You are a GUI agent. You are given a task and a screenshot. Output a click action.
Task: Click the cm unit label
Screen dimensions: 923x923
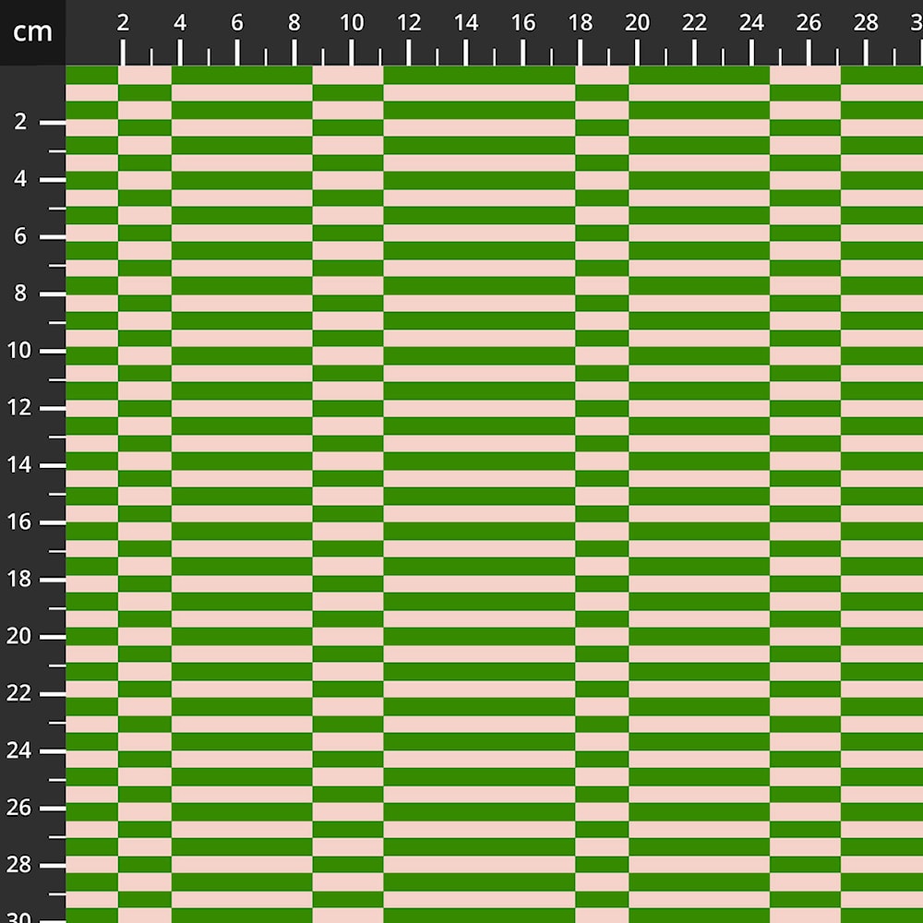coord(32,32)
